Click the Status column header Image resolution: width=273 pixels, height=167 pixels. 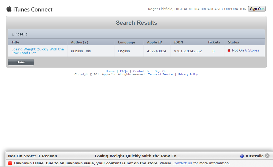pos(234,42)
